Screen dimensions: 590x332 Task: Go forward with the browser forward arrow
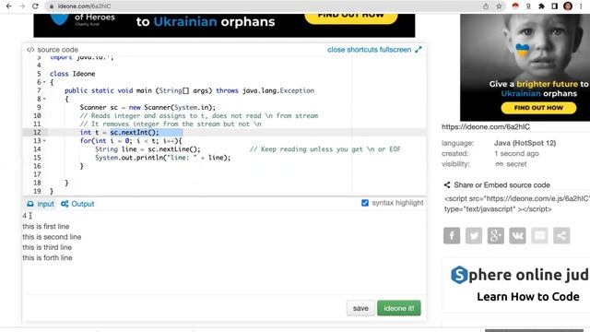pyautogui.click(x=22, y=6)
